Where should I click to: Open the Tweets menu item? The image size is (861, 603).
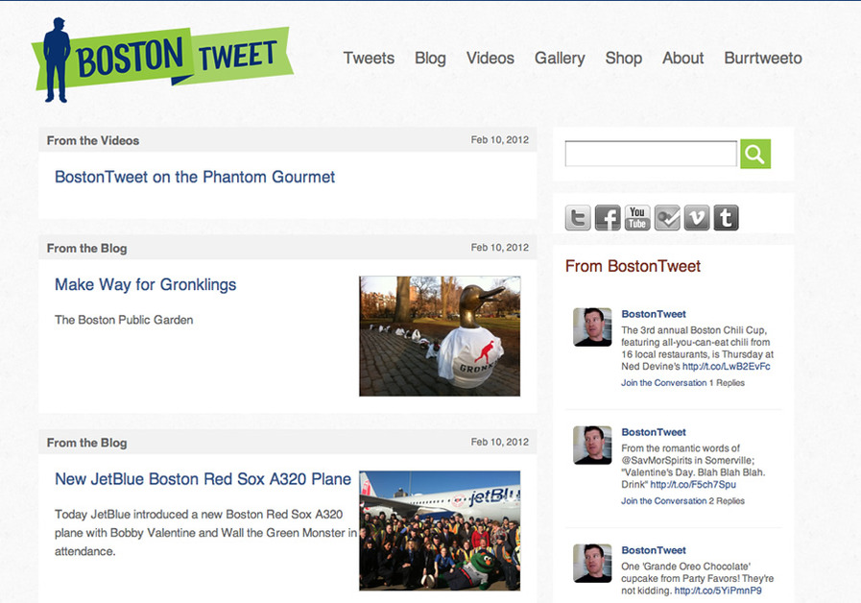point(369,59)
